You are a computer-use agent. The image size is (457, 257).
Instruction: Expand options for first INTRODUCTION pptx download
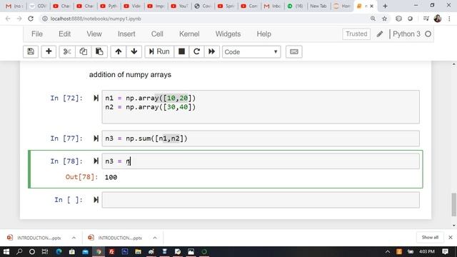pos(74,238)
